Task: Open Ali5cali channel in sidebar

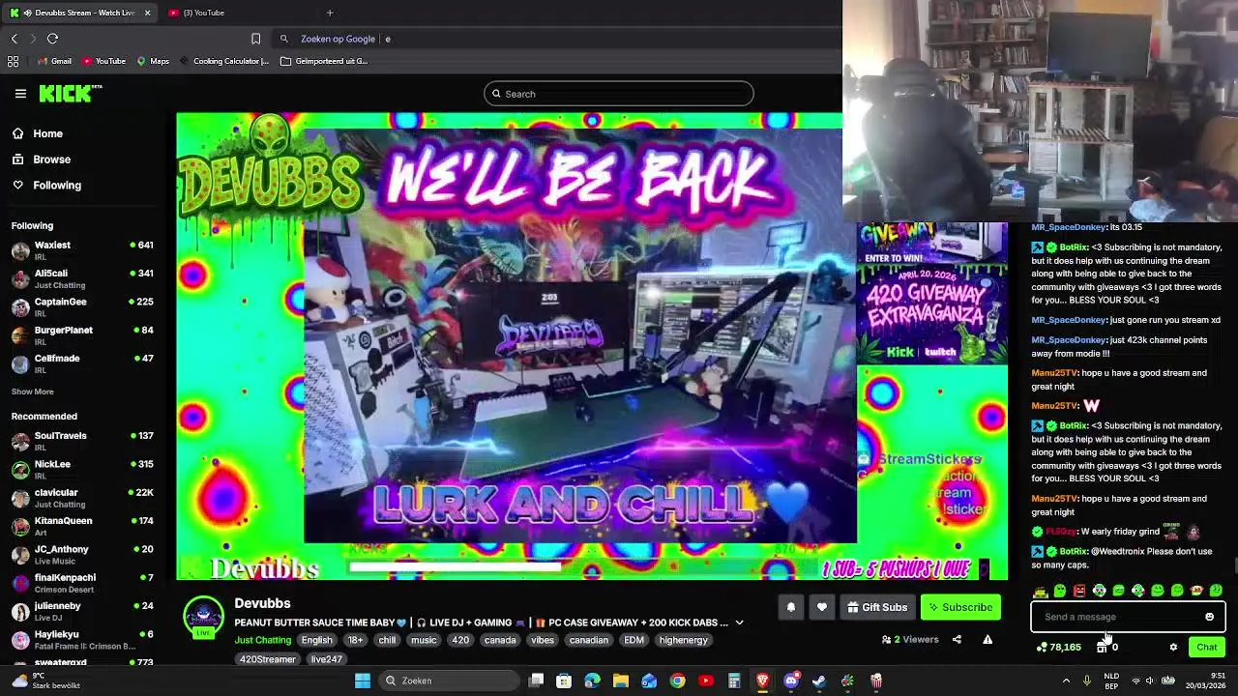Action: pyautogui.click(x=82, y=278)
